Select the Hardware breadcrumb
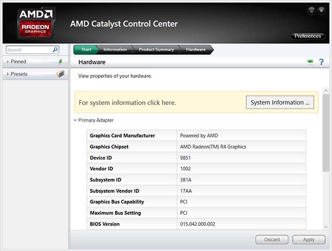The image size is (332, 251). [x=196, y=50]
